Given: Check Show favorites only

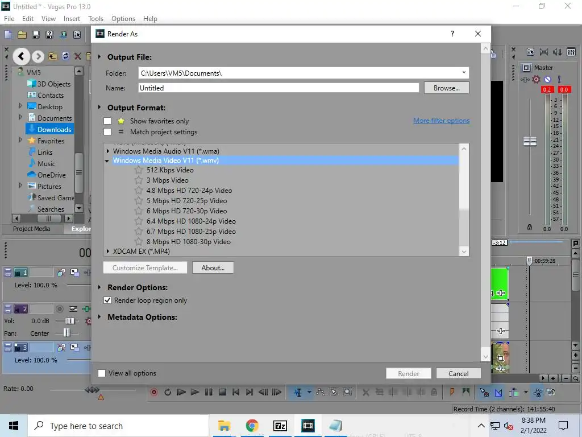Looking at the screenshot, I should [107, 121].
